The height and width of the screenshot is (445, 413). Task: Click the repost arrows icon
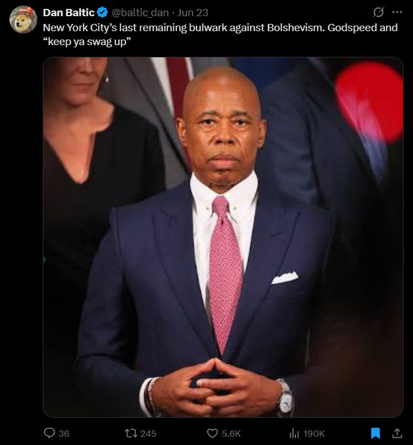pyautogui.click(x=131, y=433)
